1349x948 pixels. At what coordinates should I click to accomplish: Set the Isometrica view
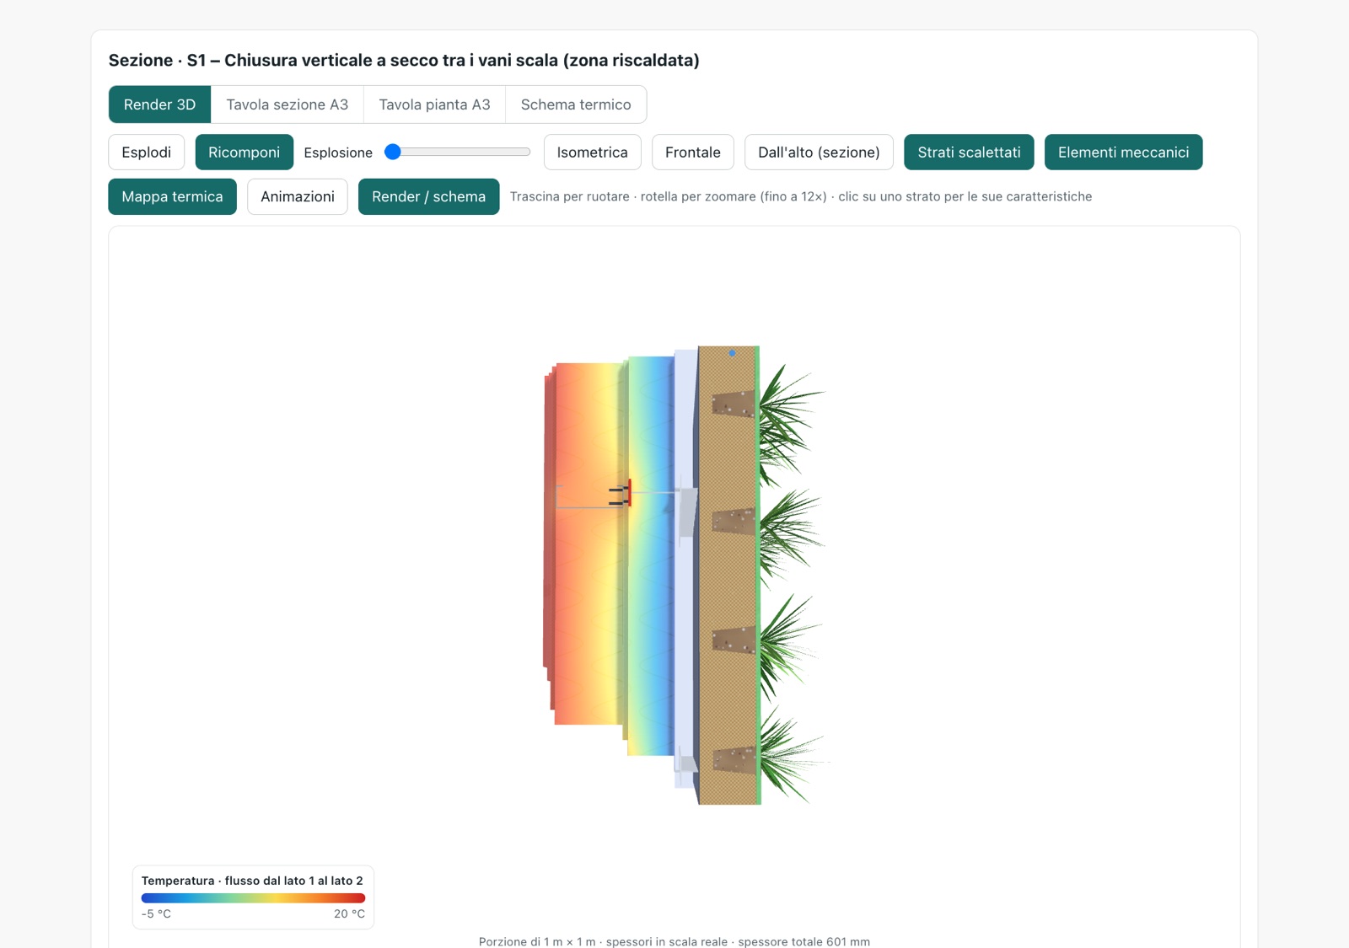(593, 153)
